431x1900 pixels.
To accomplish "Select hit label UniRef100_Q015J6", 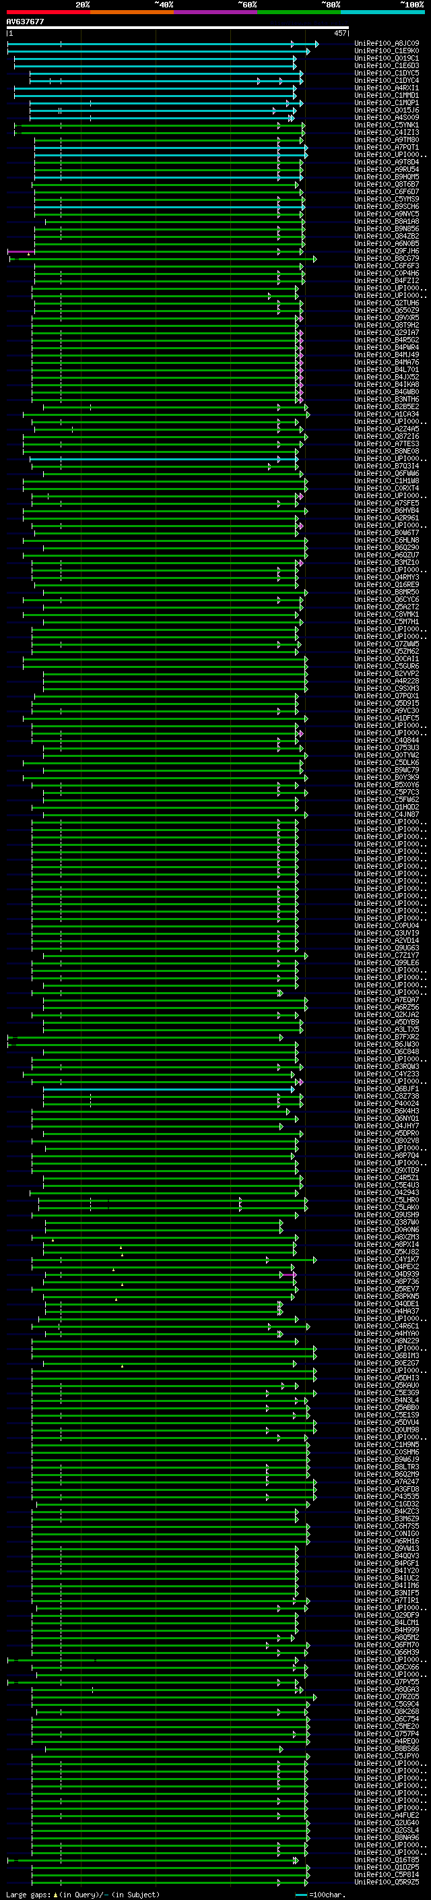I will (387, 111).
